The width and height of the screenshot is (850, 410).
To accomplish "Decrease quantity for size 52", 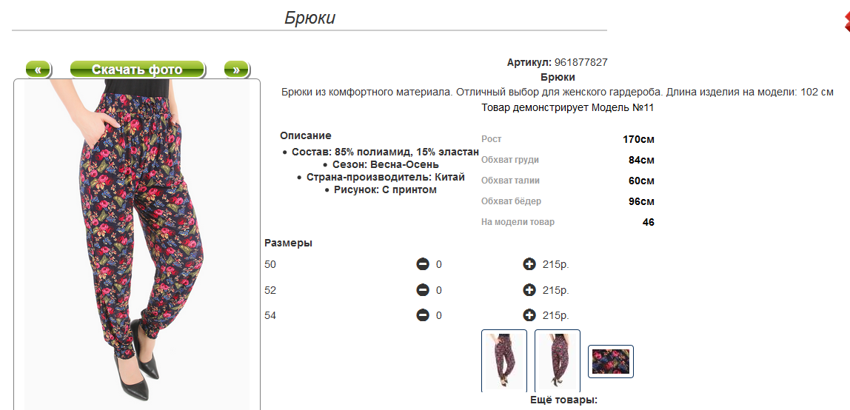I will 423,290.
